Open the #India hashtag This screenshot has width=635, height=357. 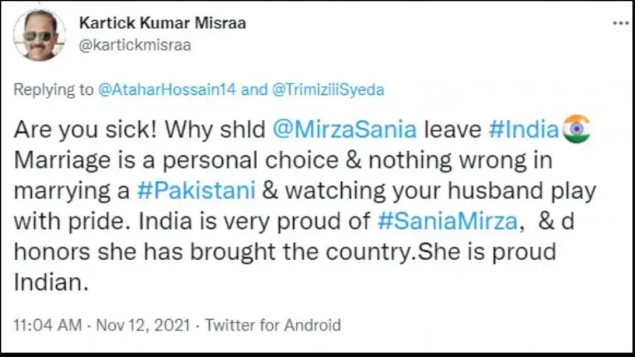click(523, 129)
